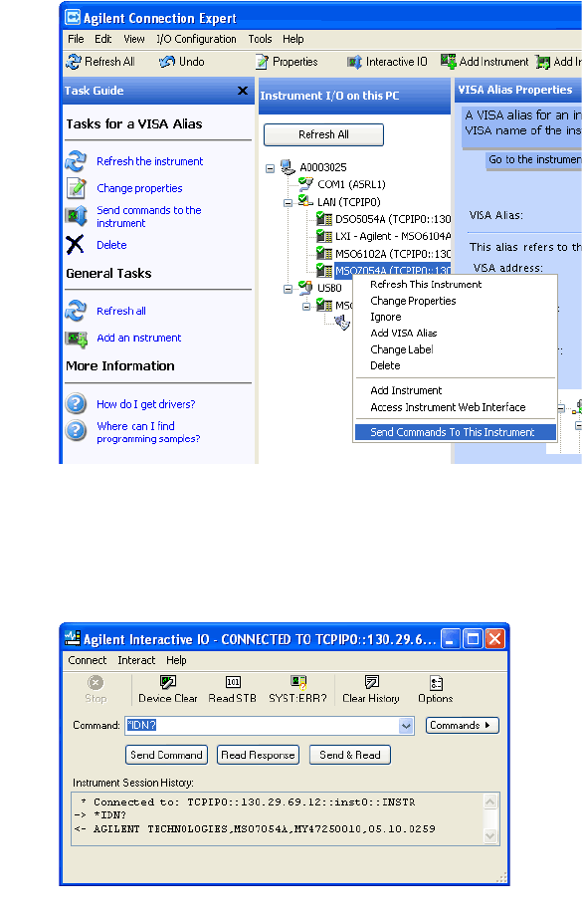Open the Commands flyout button

tap(462, 726)
